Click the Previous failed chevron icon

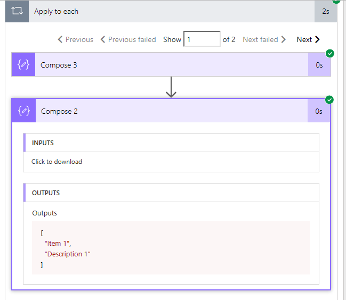(103, 39)
